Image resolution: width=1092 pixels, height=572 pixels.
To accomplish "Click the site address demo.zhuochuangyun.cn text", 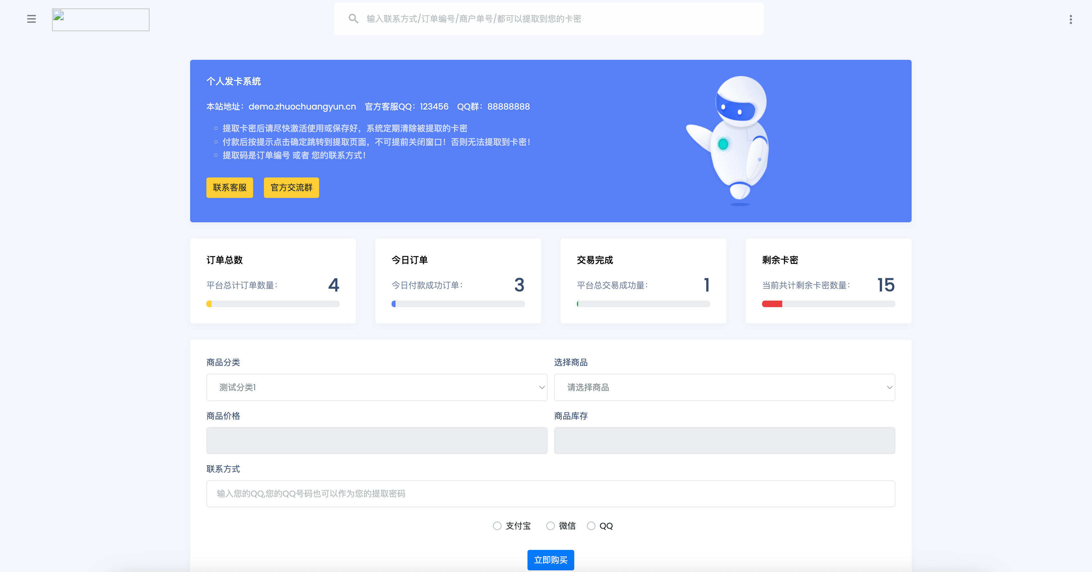I will 302,106.
